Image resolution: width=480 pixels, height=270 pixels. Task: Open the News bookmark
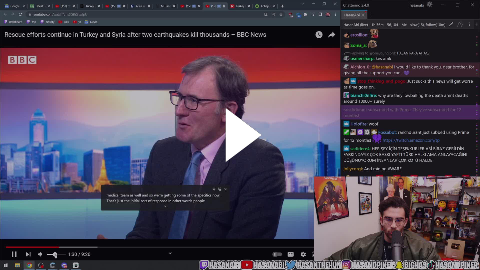(93, 22)
